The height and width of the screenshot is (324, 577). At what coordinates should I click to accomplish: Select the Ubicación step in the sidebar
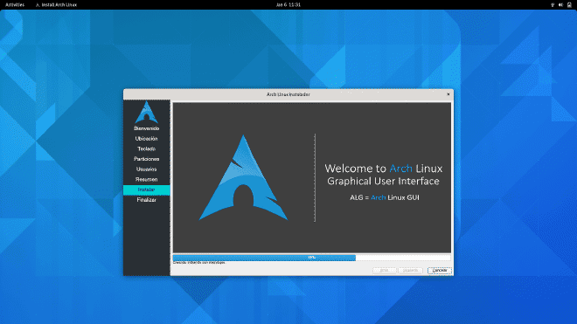(147, 139)
